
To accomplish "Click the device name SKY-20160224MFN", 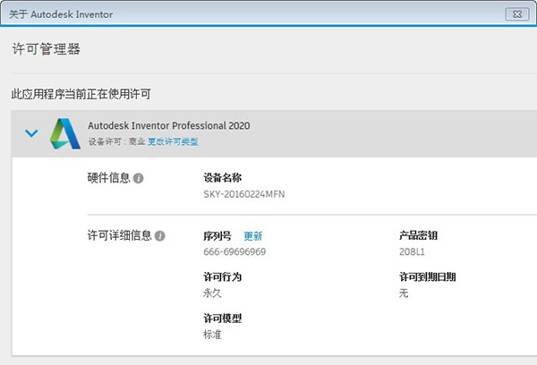I will [x=244, y=194].
